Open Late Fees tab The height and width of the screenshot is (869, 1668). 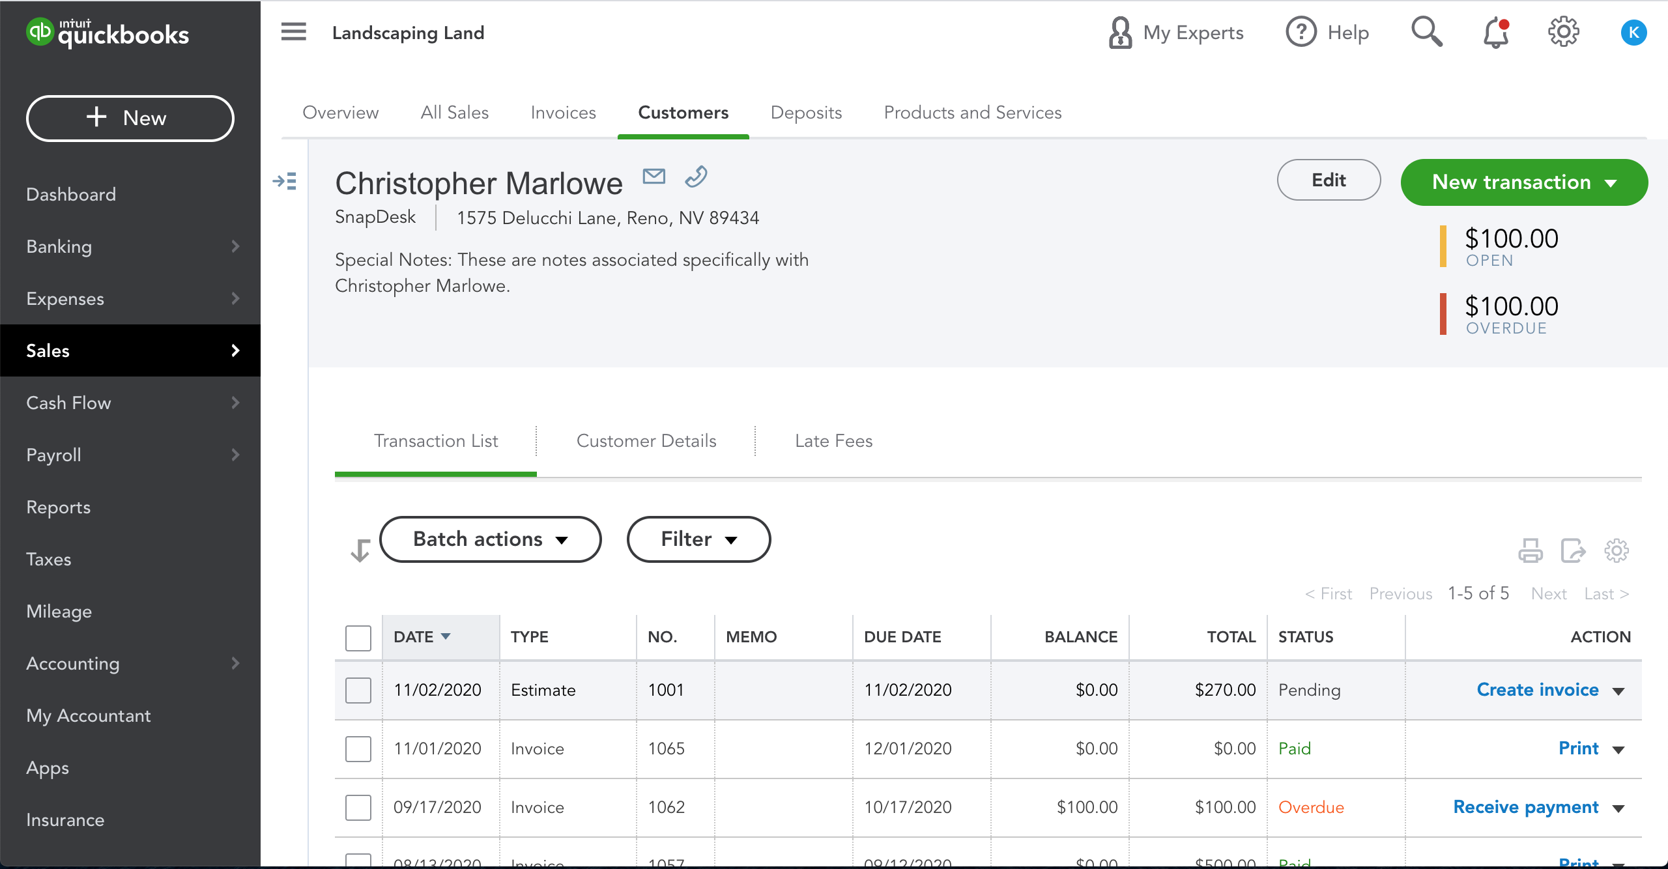833,441
